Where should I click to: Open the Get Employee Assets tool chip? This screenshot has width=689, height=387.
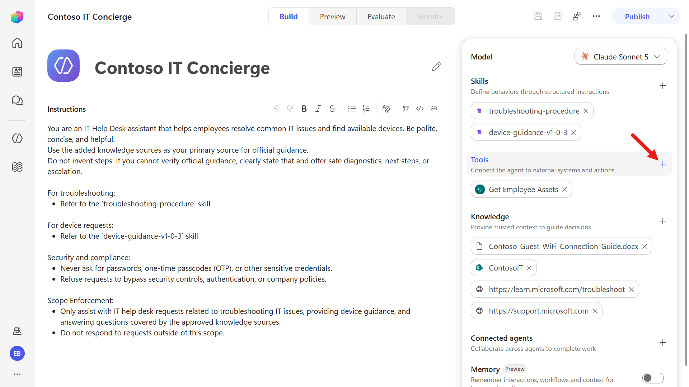click(521, 190)
